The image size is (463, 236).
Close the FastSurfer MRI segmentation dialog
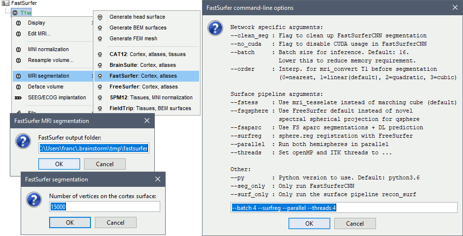[x=146, y=120]
